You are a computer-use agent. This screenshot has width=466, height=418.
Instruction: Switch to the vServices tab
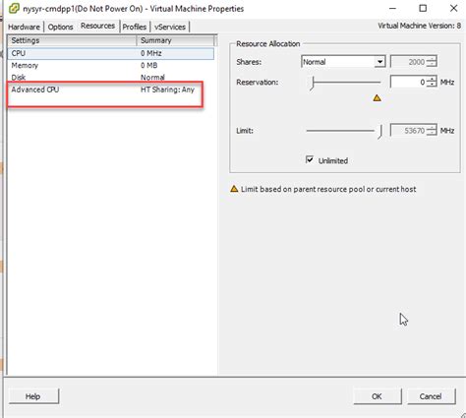(x=170, y=27)
